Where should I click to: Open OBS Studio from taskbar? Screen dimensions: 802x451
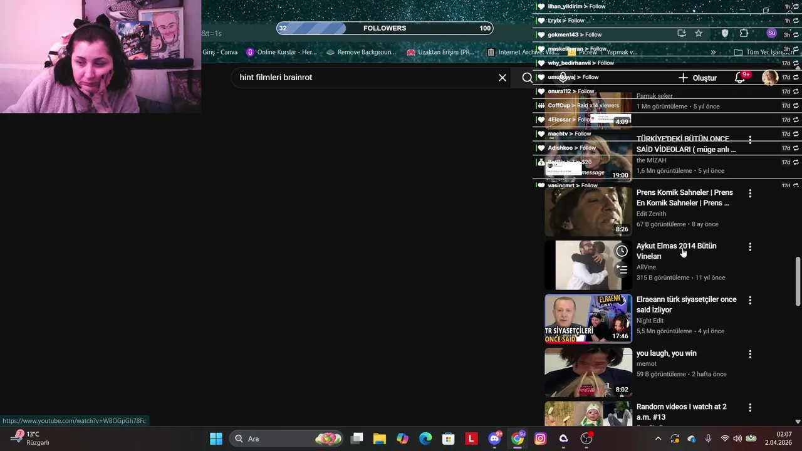point(586,438)
